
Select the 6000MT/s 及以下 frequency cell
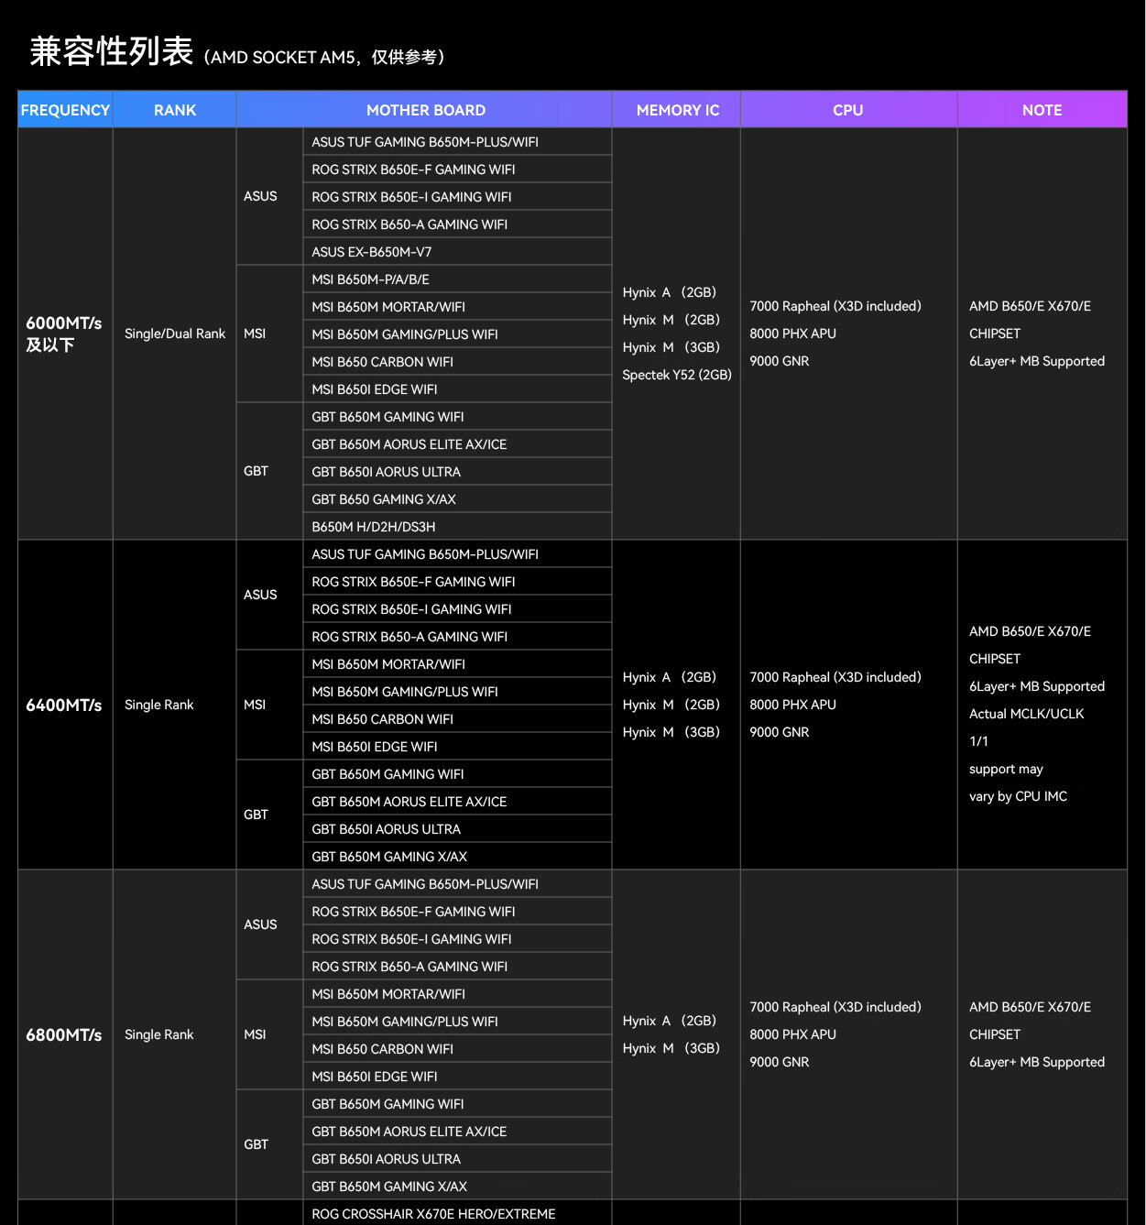pos(65,334)
